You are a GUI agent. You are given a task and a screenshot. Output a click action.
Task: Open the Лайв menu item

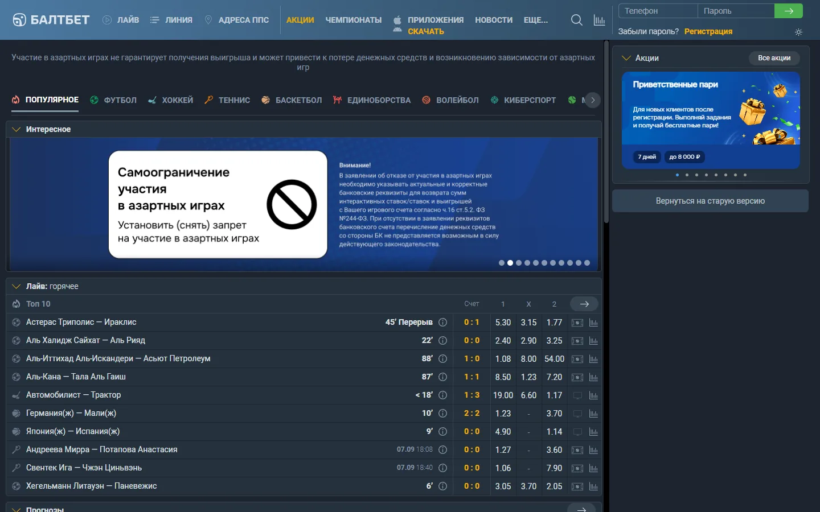point(121,20)
